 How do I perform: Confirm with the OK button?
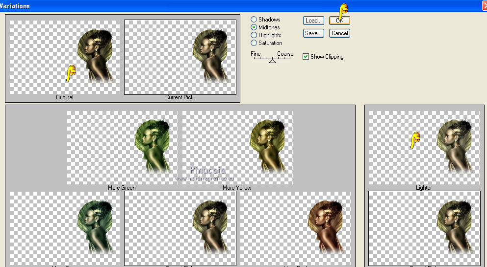click(339, 21)
